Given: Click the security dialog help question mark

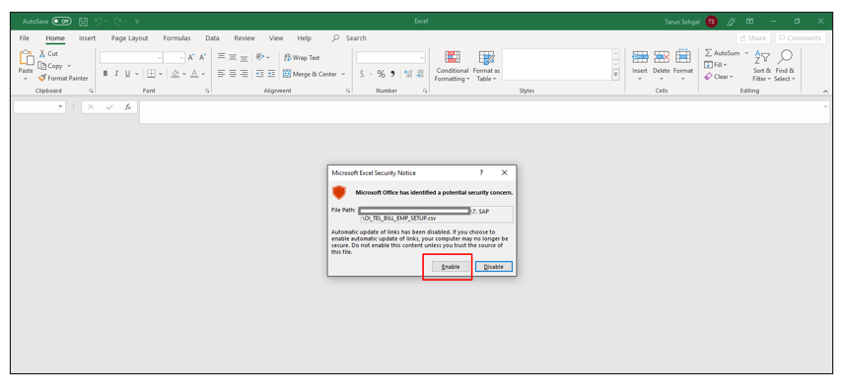Looking at the screenshot, I should pos(481,172).
